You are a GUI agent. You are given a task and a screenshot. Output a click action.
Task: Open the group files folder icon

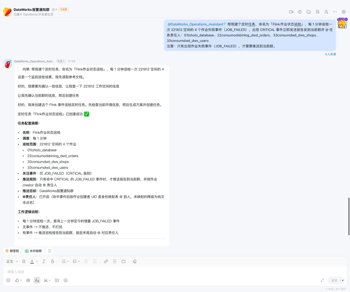(x=308, y=12)
